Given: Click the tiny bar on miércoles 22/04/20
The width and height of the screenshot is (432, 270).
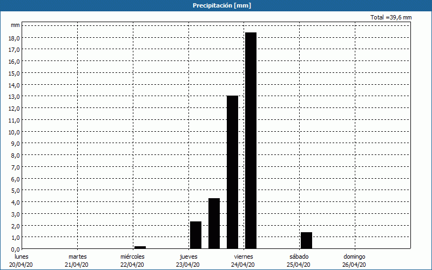Looking at the screenshot, I should pos(140,247).
